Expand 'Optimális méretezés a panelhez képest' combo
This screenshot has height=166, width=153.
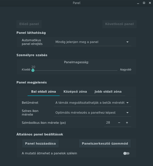click(92, 113)
